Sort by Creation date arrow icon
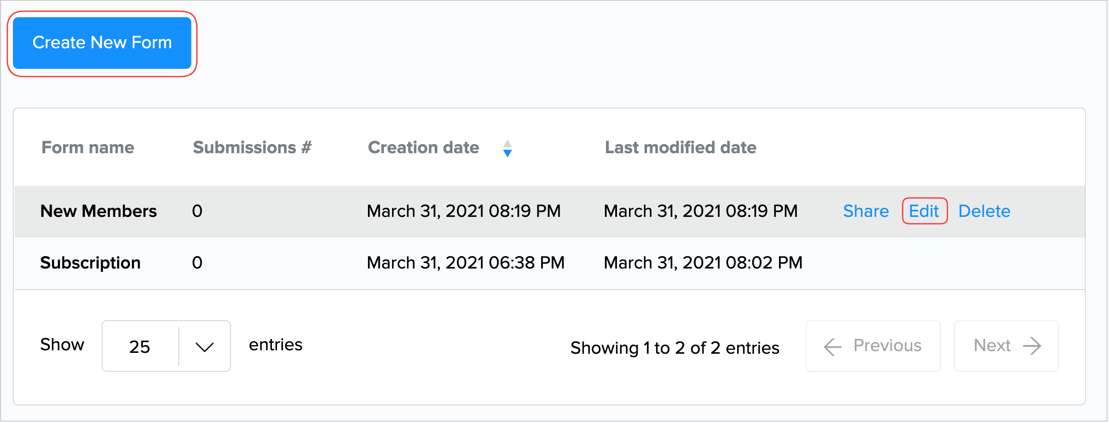This screenshot has width=1109, height=423. (x=508, y=148)
